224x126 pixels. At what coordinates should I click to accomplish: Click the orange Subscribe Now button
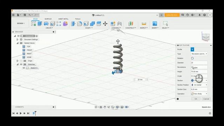[x=172, y=15]
